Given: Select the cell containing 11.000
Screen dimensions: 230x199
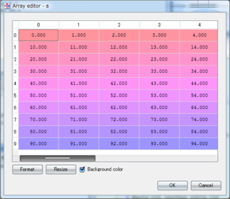Looking at the screenshot, I should 79,47.
